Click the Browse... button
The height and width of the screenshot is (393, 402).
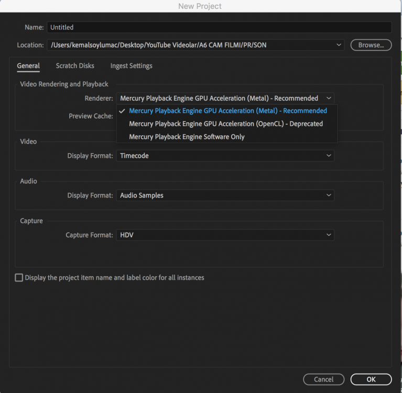click(371, 45)
